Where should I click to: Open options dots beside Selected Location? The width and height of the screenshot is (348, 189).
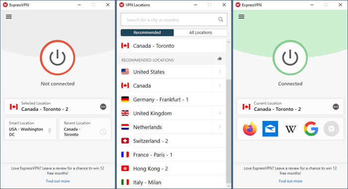[103, 107]
